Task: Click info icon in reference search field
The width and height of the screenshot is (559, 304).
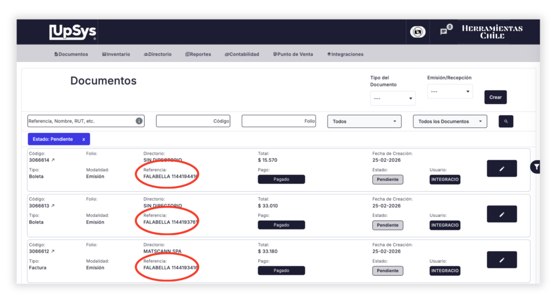Action: click(x=139, y=121)
